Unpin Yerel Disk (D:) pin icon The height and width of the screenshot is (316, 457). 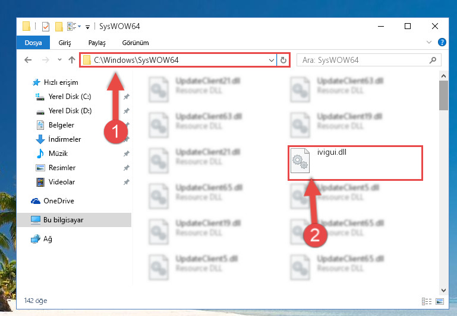(126, 111)
